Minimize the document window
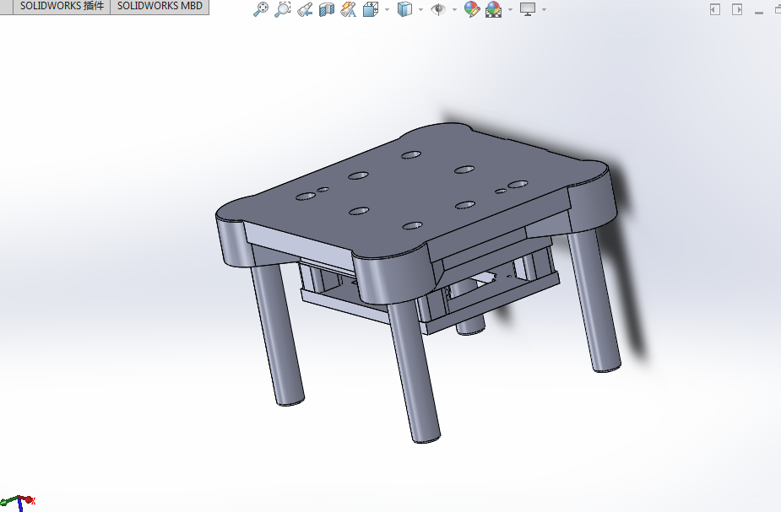This screenshot has height=512, width=781. point(759,13)
